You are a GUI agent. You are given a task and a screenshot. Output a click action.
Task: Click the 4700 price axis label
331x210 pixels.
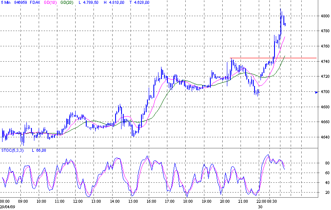[x=325, y=92]
